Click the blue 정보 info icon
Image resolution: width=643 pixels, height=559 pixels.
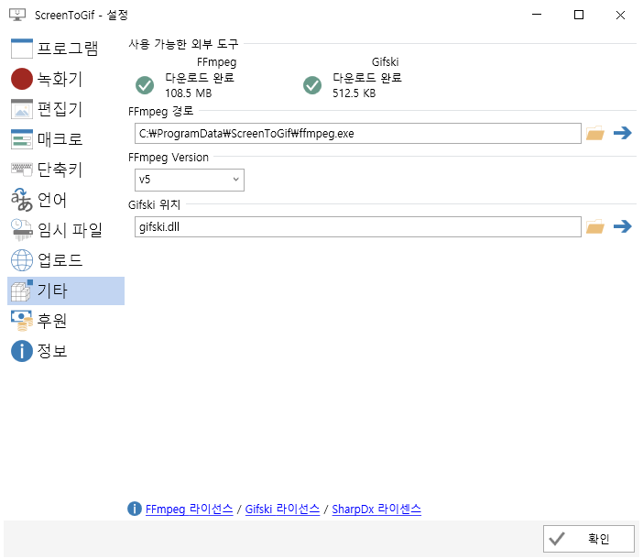tap(22, 351)
